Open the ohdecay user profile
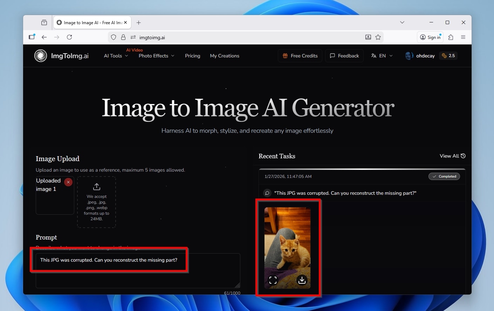Screen dimensions: 494x311 [420, 56]
